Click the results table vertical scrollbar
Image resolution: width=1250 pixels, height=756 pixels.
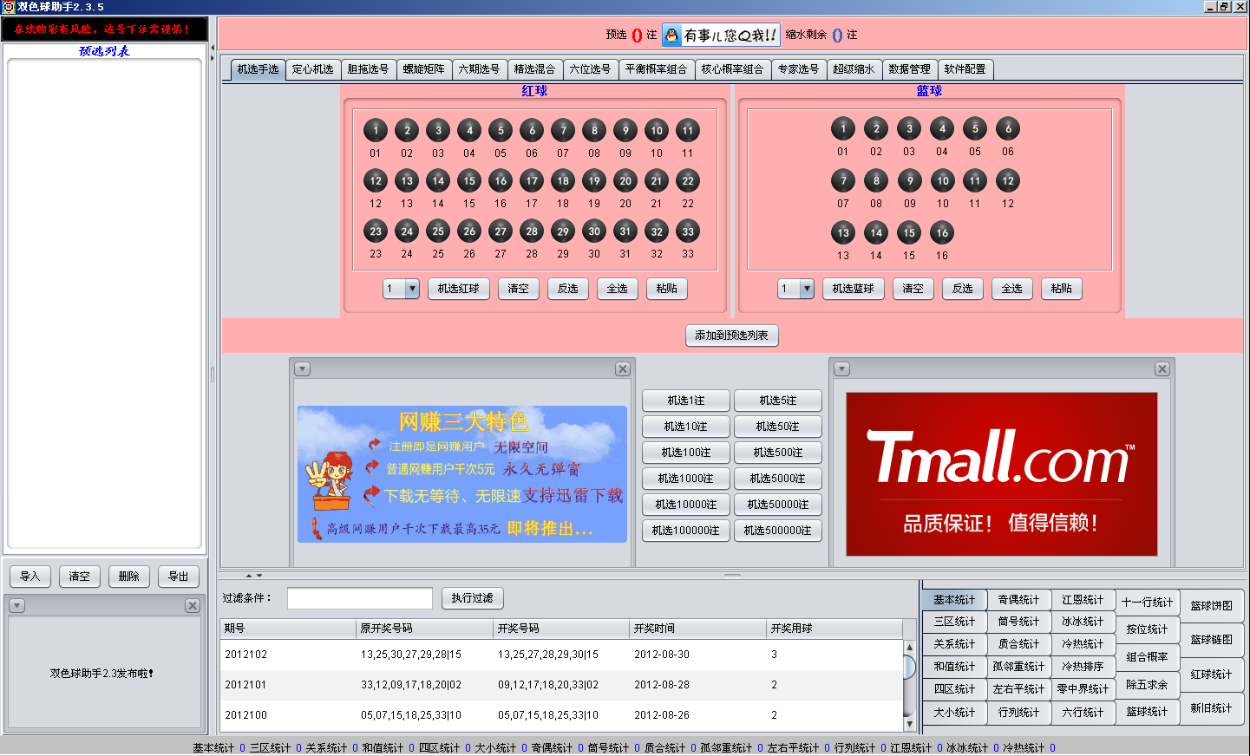(909, 685)
